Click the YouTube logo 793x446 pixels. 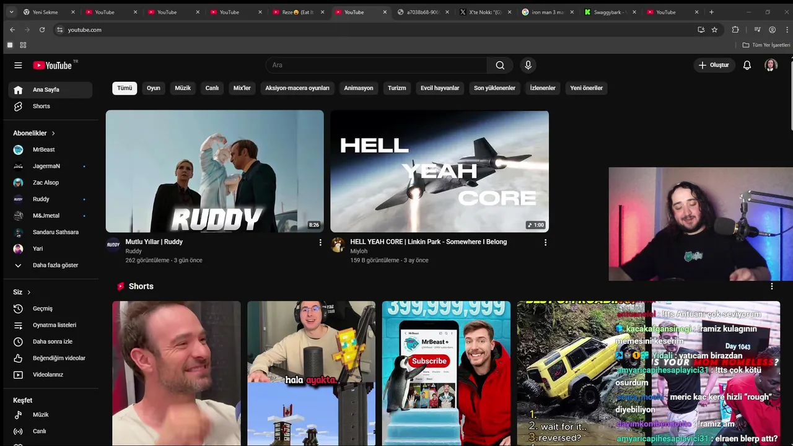tap(53, 65)
